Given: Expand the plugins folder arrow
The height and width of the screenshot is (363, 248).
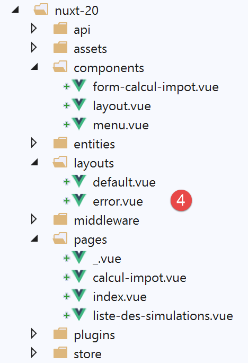Looking at the screenshot, I should point(34,334).
